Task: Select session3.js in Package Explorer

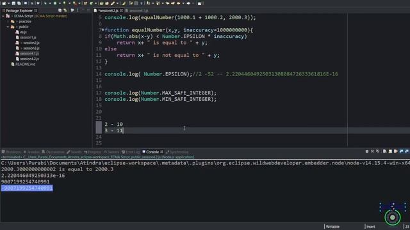Action: click(31, 49)
